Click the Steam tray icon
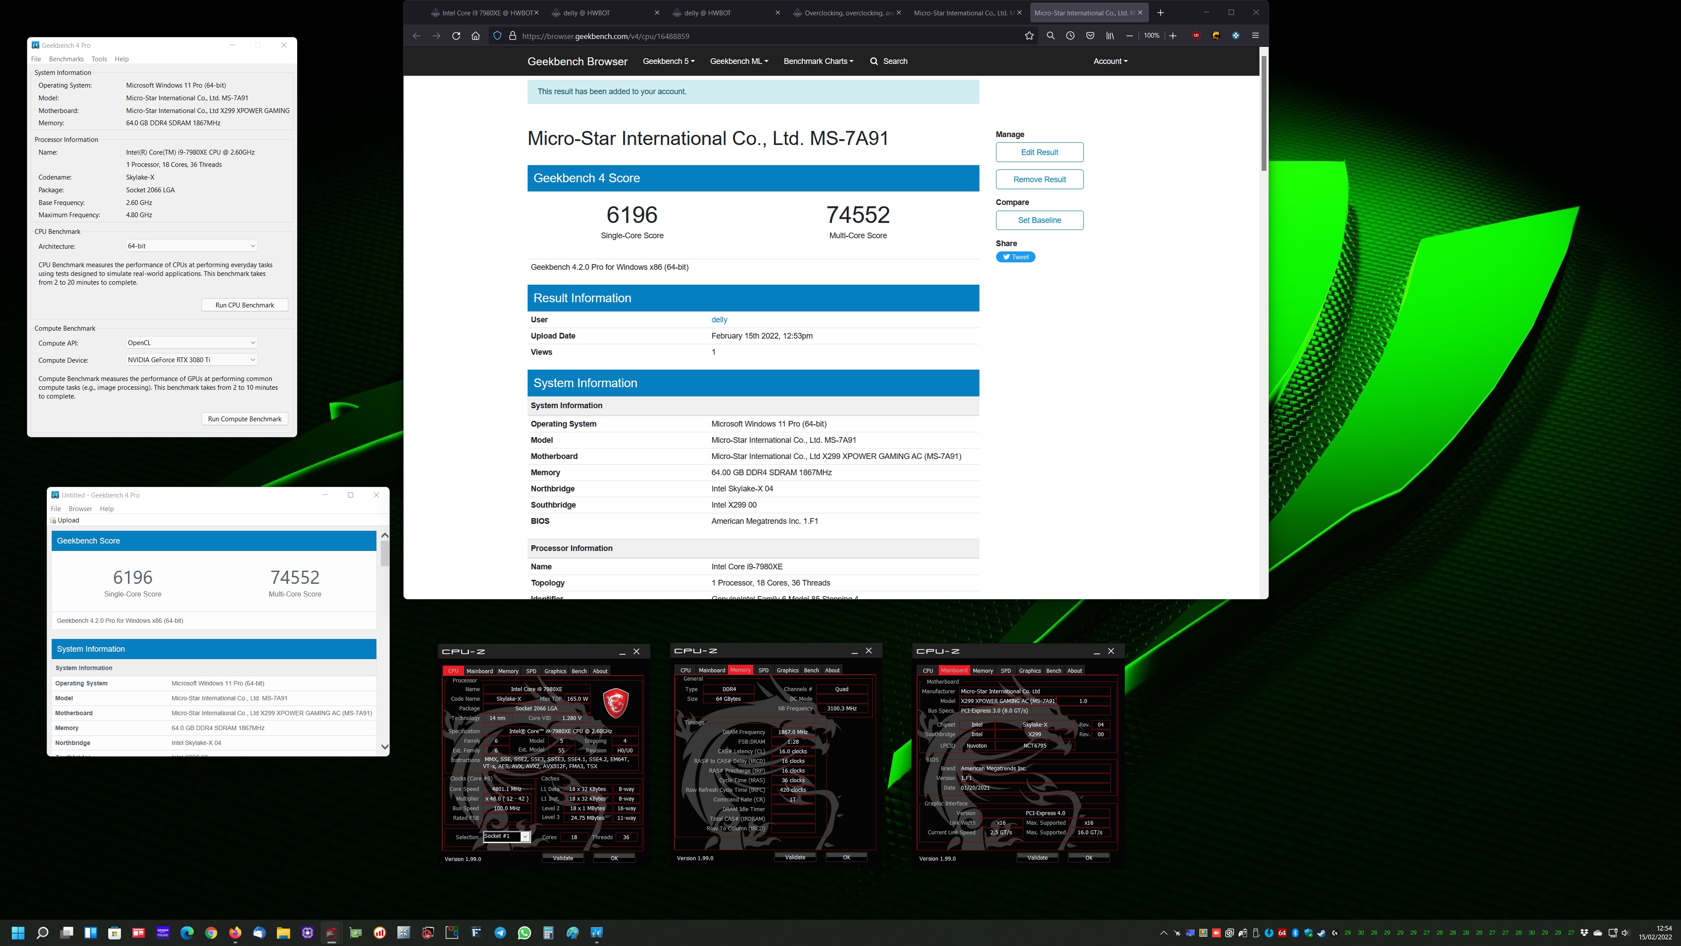Image resolution: width=1681 pixels, height=946 pixels. (x=1321, y=933)
